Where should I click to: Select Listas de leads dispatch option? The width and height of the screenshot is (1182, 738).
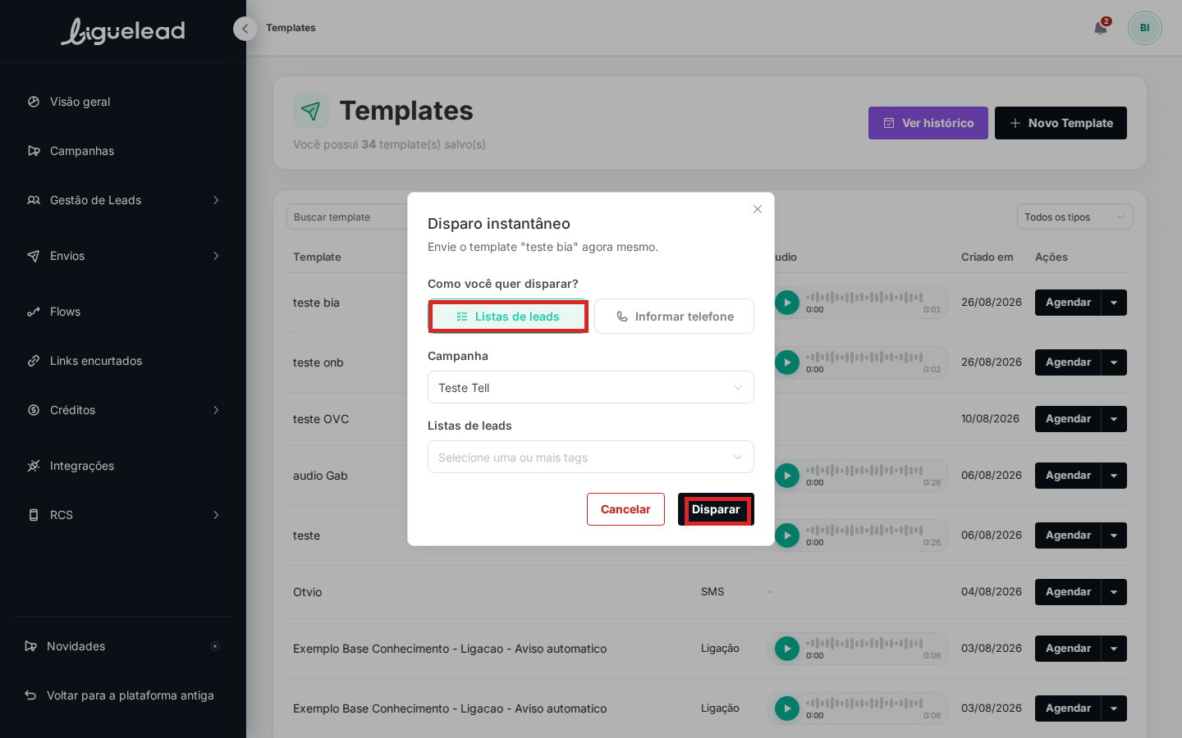(508, 317)
